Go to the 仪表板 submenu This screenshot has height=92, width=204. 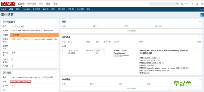tap(4, 9)
